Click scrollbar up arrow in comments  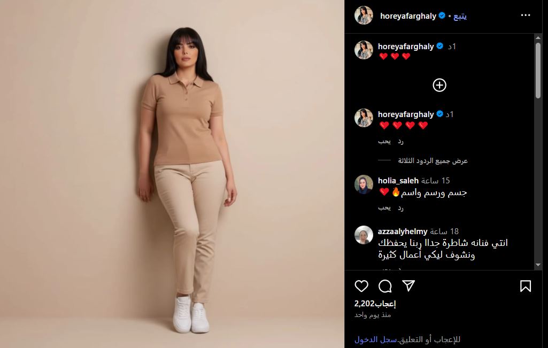[538, 37]
